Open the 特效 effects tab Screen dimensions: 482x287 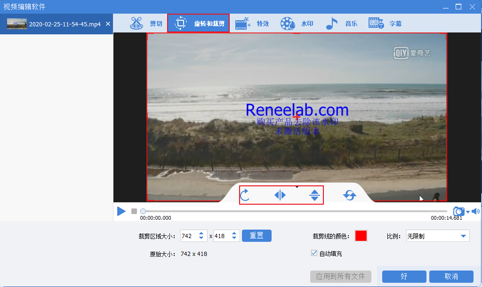coord(252,24)
